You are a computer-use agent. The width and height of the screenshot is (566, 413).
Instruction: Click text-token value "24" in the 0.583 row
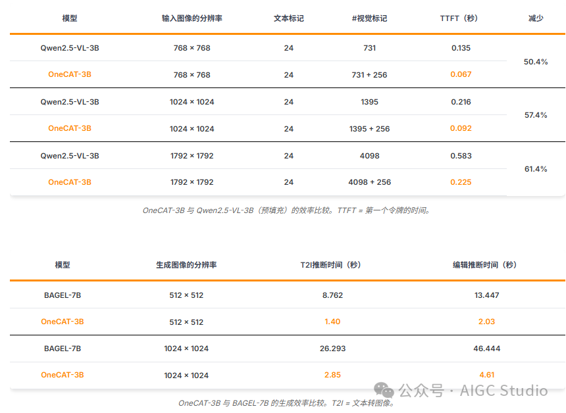[288, 156]
